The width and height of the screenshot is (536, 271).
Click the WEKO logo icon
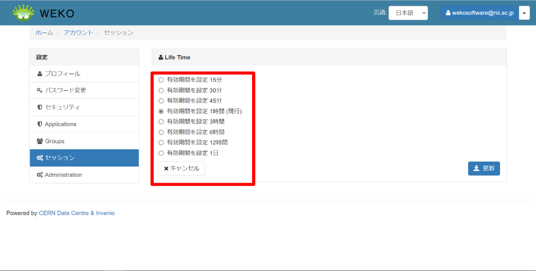click(23, 13)
